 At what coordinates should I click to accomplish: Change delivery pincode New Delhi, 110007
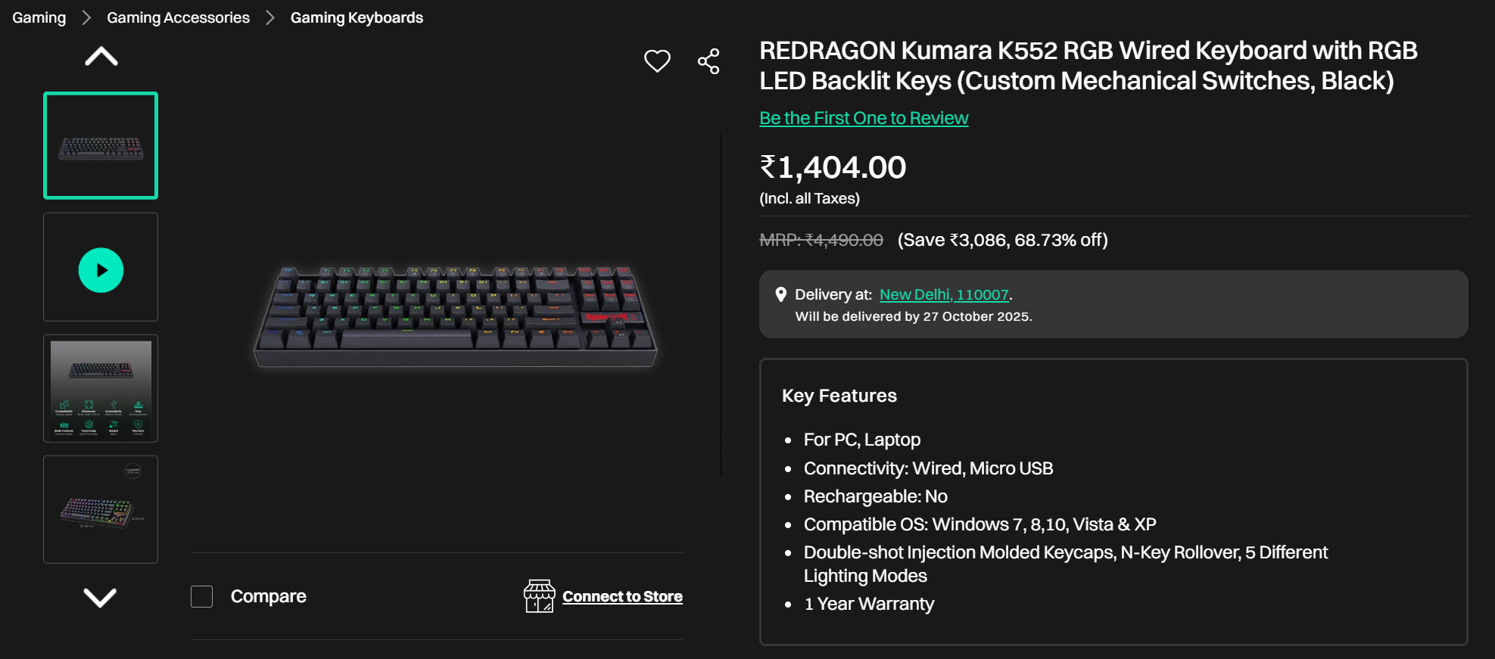[x=944, y=294]
